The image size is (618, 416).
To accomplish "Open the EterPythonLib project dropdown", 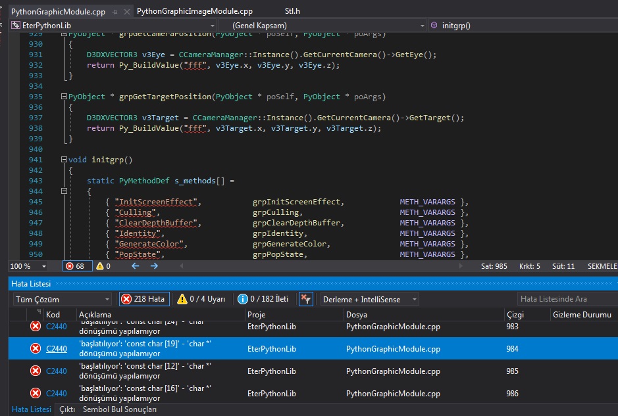I will pos(113,26).
